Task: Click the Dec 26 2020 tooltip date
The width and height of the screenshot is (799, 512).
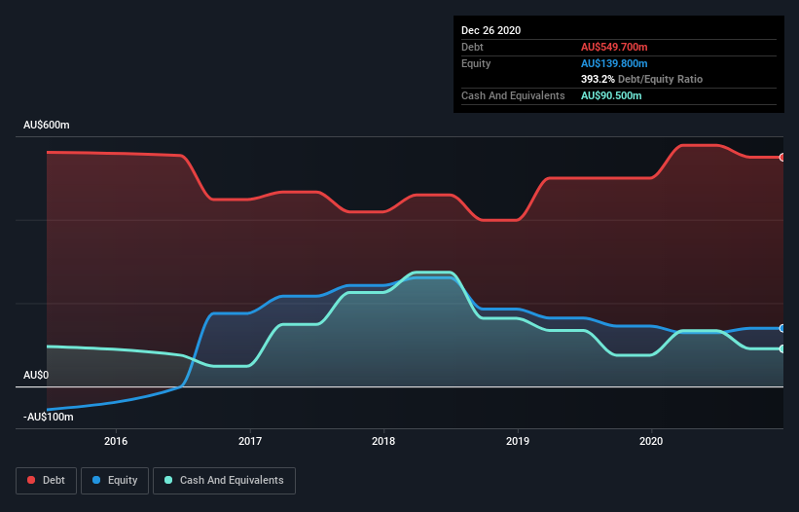Action: (x=491, y=30)
